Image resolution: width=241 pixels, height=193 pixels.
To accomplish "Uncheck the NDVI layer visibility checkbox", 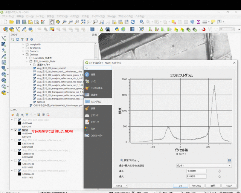I will (15, 130).
